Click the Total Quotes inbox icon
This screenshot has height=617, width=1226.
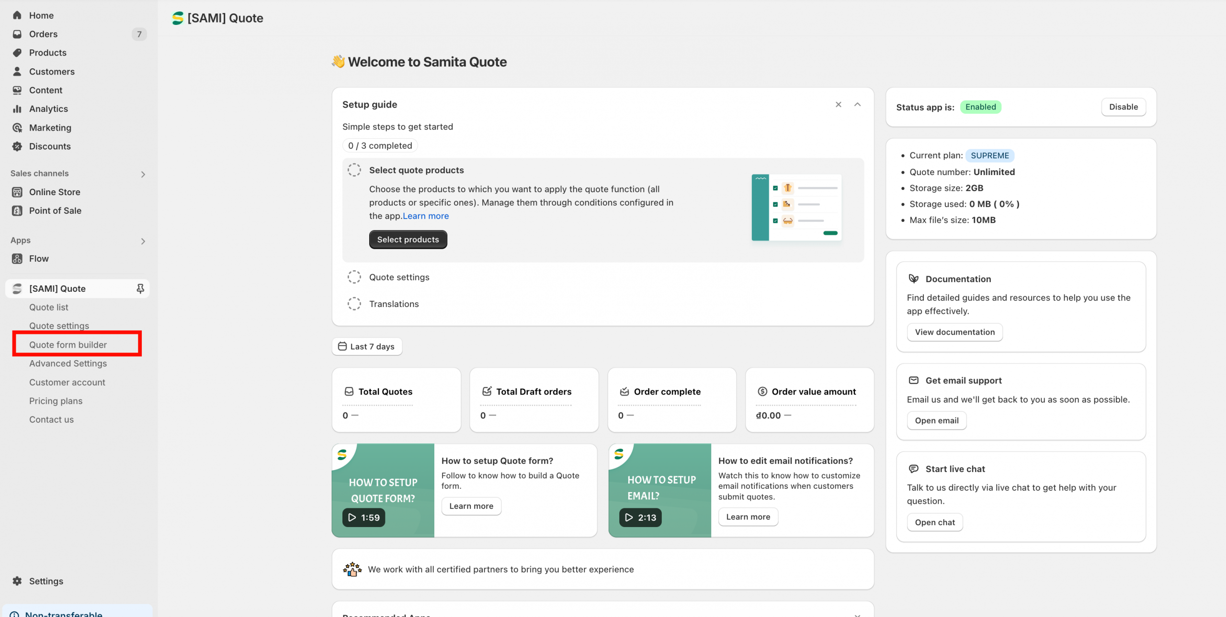(x=349, y=392)
